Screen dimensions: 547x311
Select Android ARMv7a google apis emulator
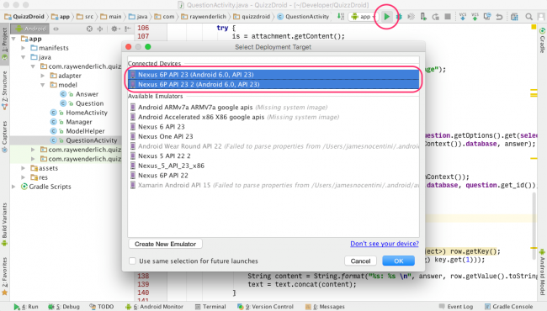tap(273, 108)
